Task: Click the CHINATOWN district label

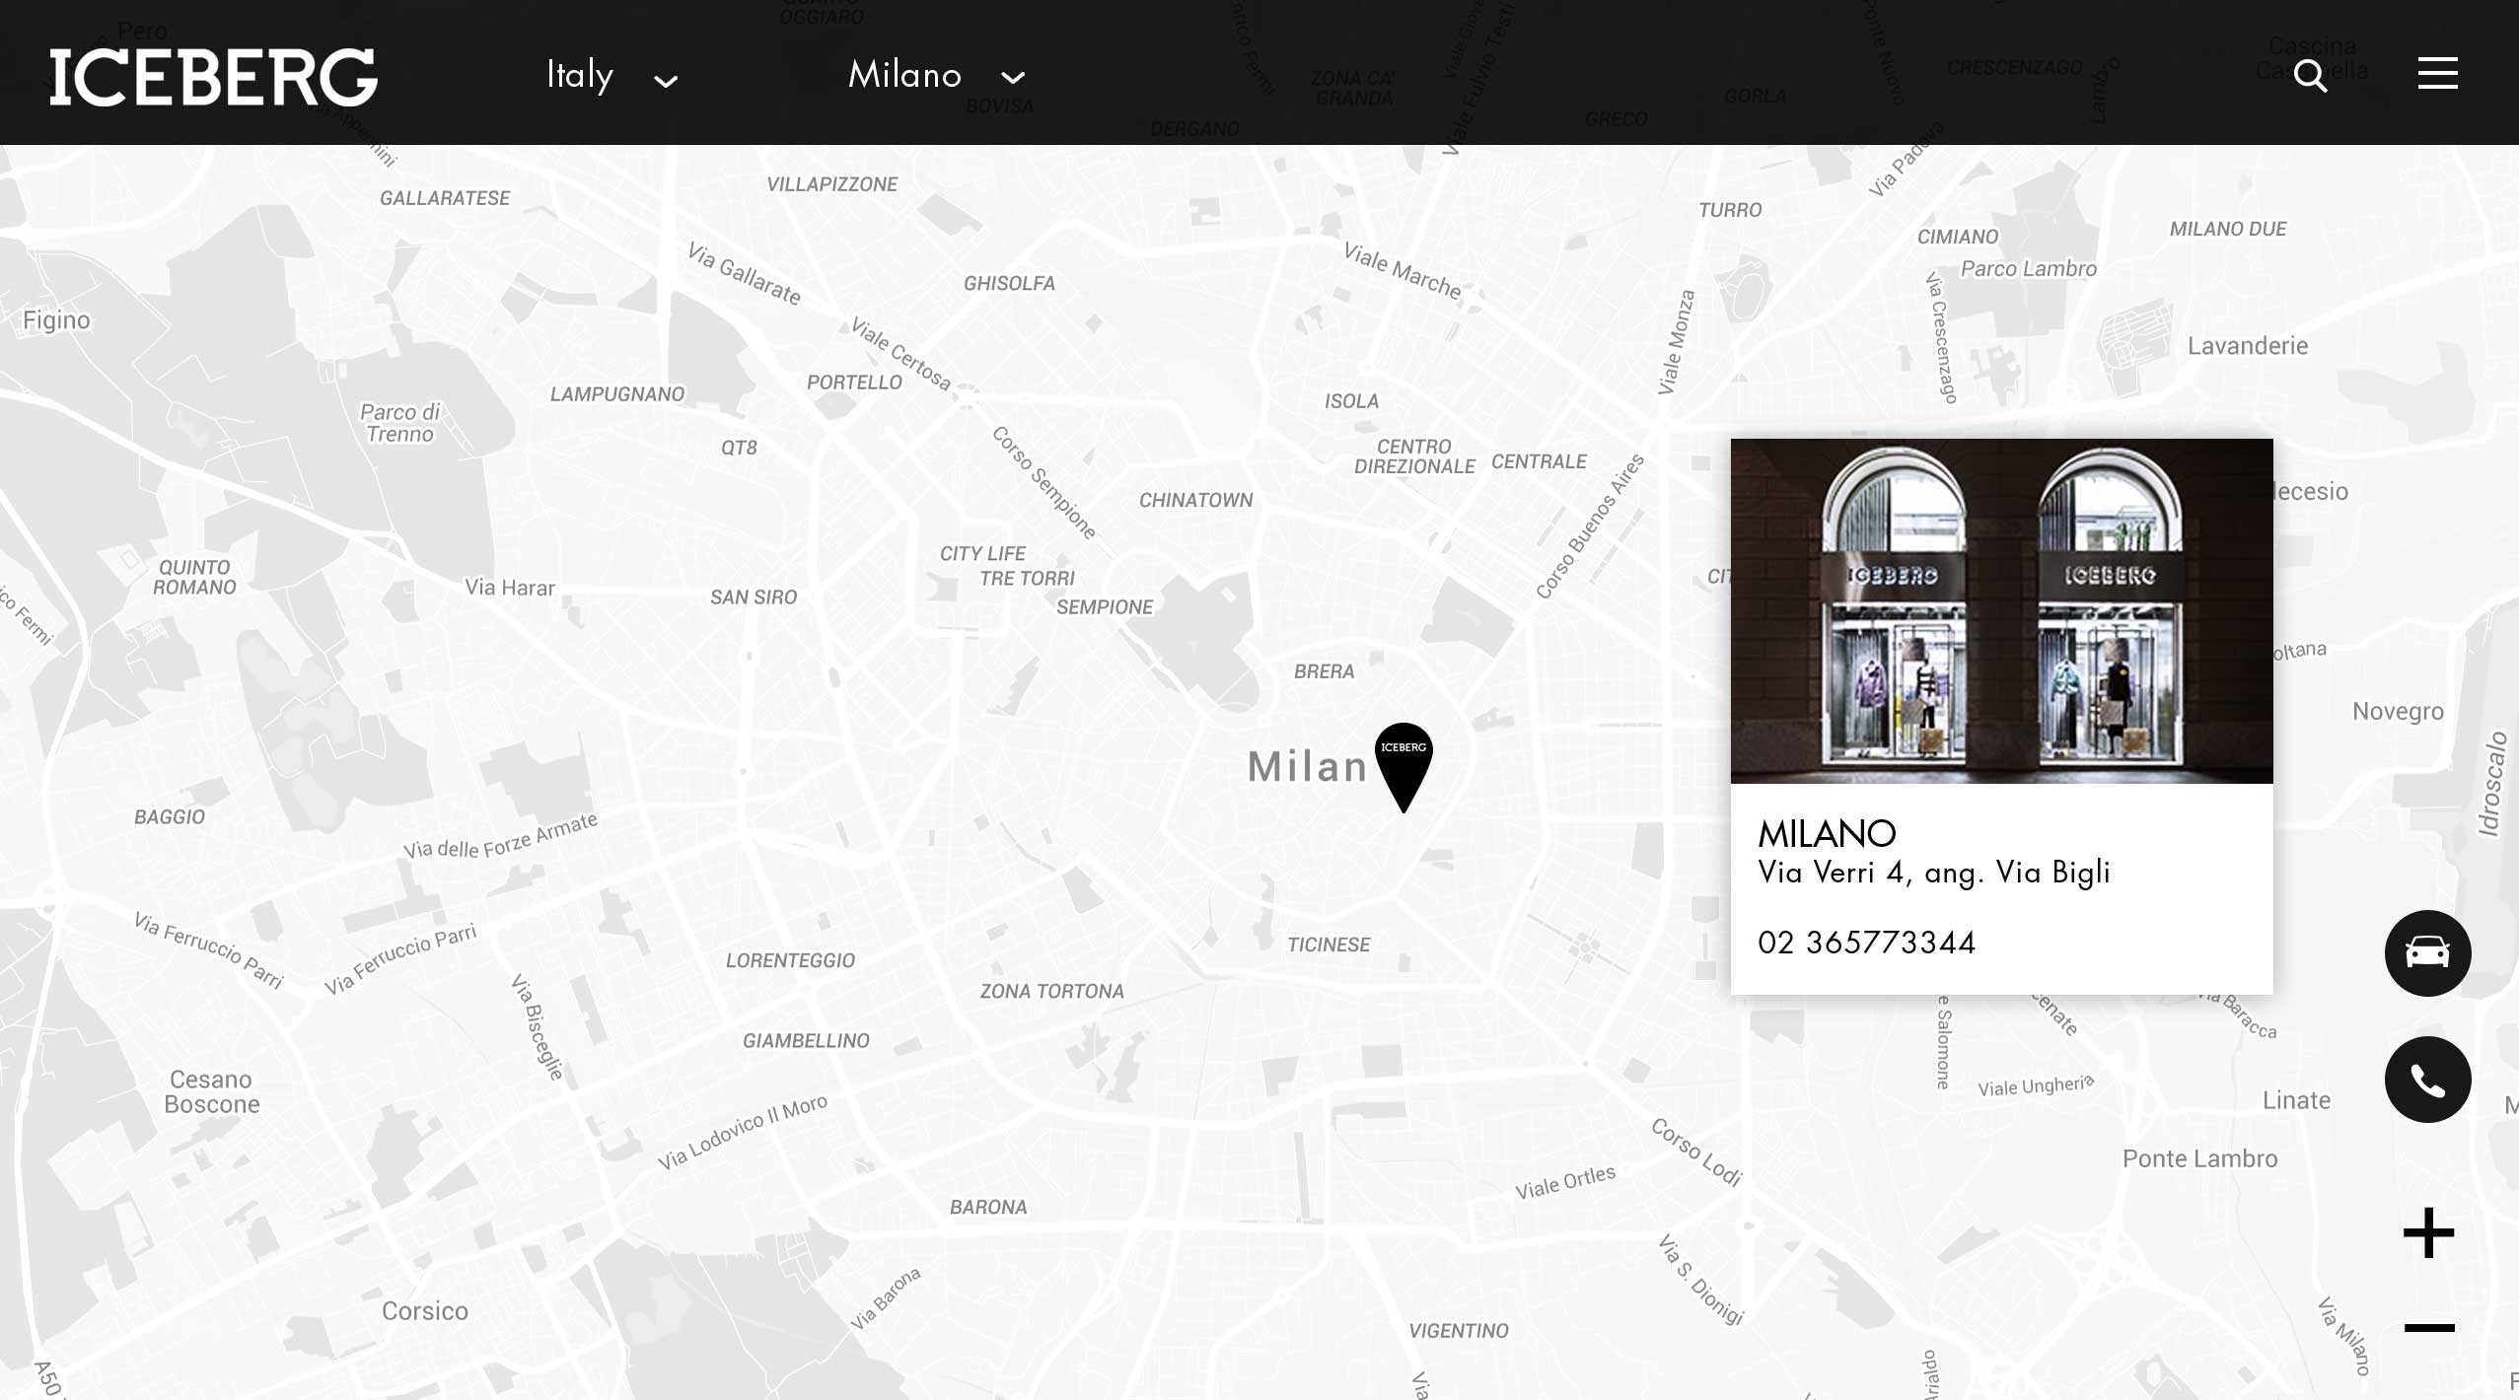Action: coord(1195,500)
